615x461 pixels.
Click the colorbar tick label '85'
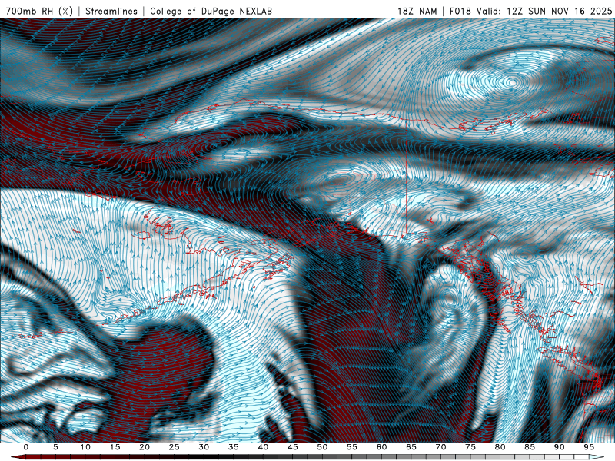[x=530, y=447]
